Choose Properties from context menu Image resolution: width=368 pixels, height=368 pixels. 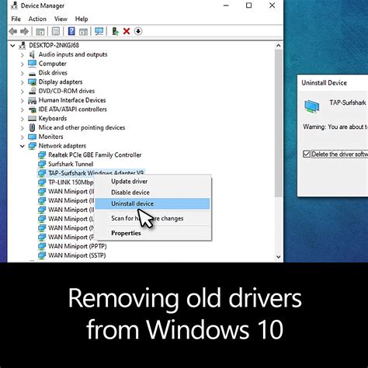153,233
